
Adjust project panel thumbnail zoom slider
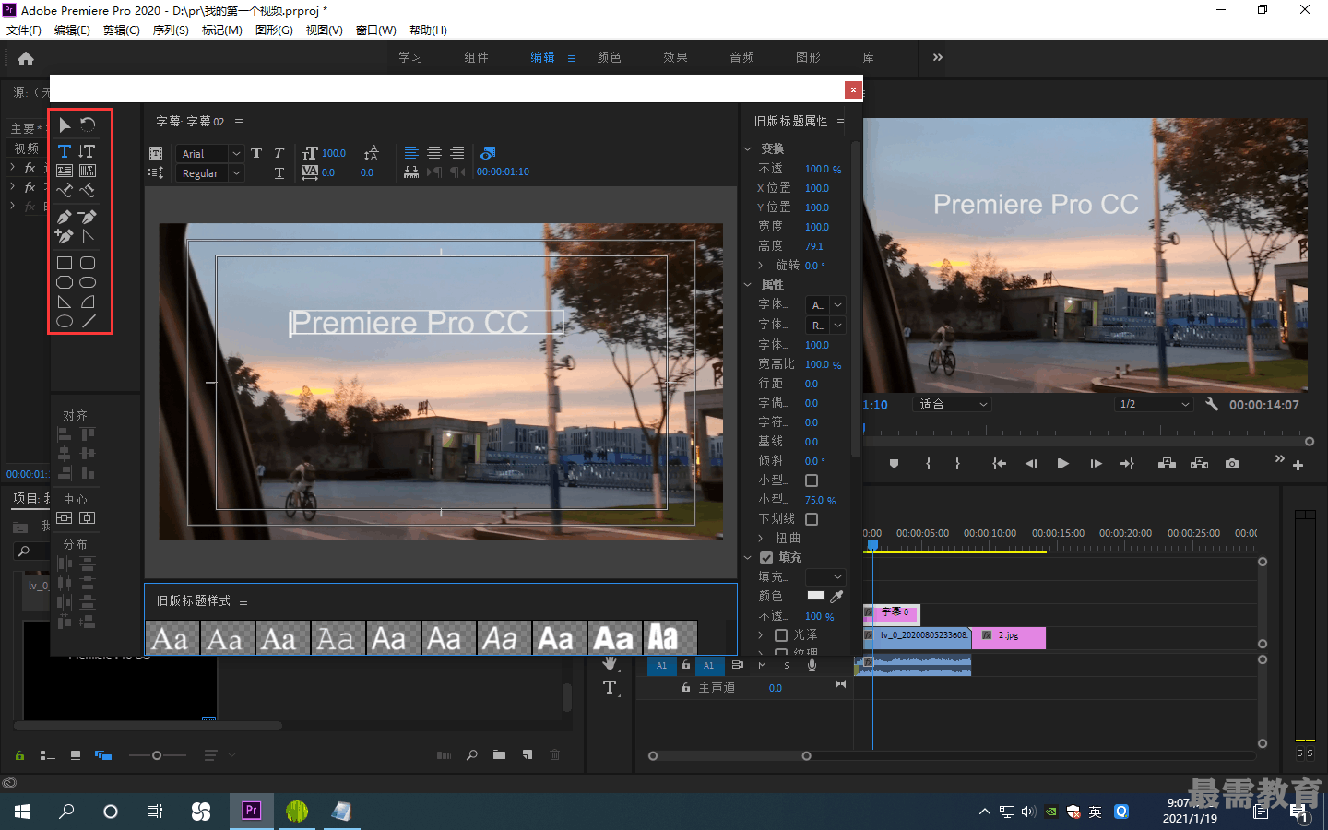click(x=157, y=755)
